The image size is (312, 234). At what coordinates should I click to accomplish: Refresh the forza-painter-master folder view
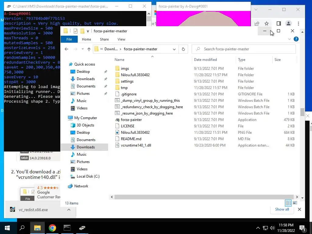[x=183, y=49]
